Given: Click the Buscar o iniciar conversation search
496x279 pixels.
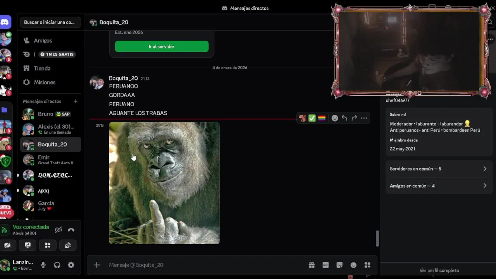Looking at the screenshot, I should pos(50,22).
